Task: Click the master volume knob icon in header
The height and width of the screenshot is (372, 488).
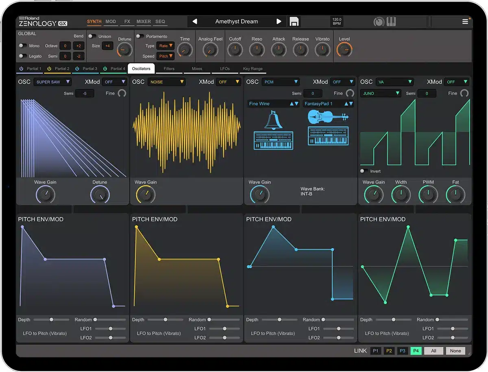Action: coord(379,22)
